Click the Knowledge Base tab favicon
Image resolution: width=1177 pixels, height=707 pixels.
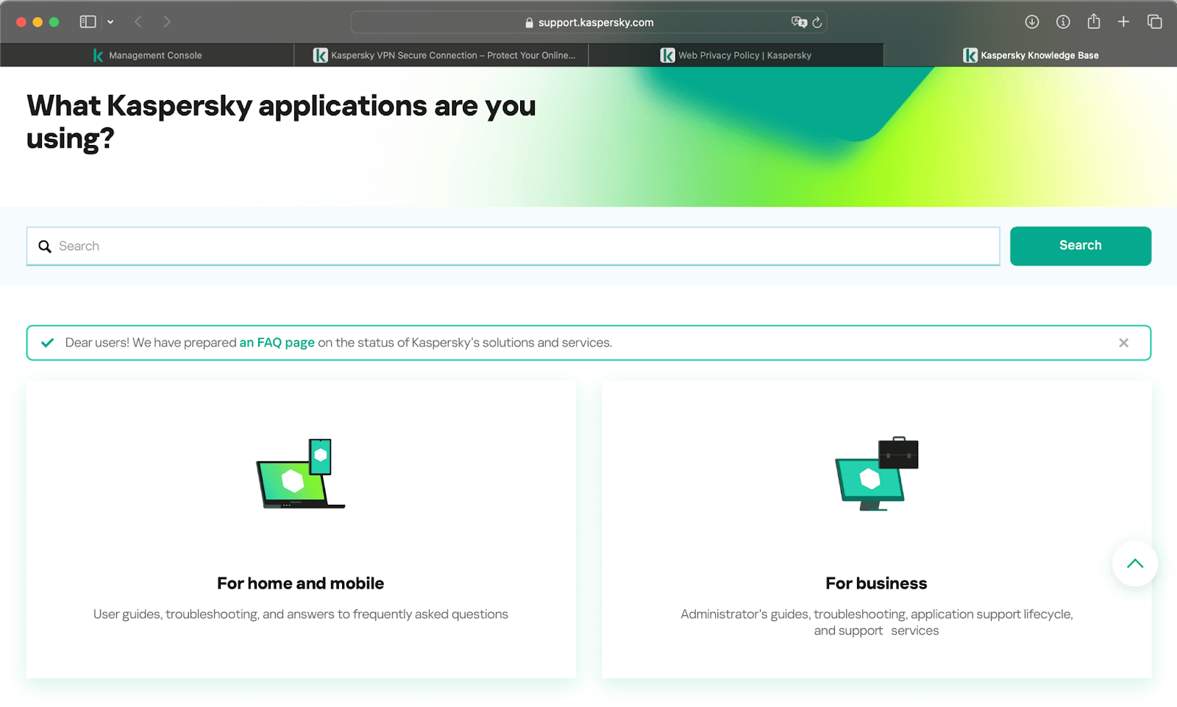pos(970,55)
